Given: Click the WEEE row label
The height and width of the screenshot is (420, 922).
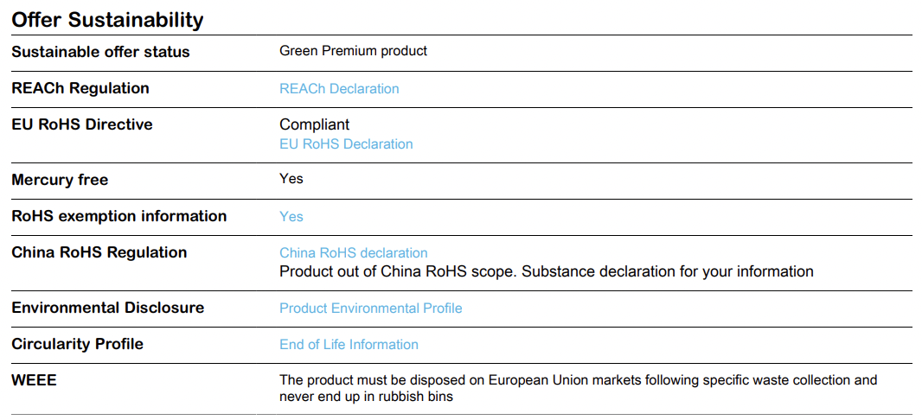Looking at the screenshot, I should (34, 380).
